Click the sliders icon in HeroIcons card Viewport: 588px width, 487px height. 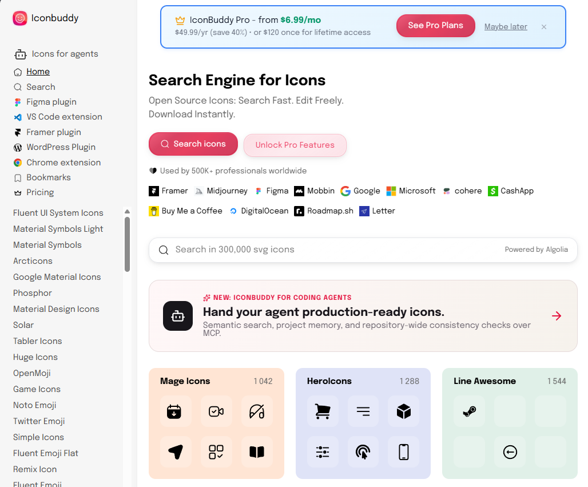(323, 452)
